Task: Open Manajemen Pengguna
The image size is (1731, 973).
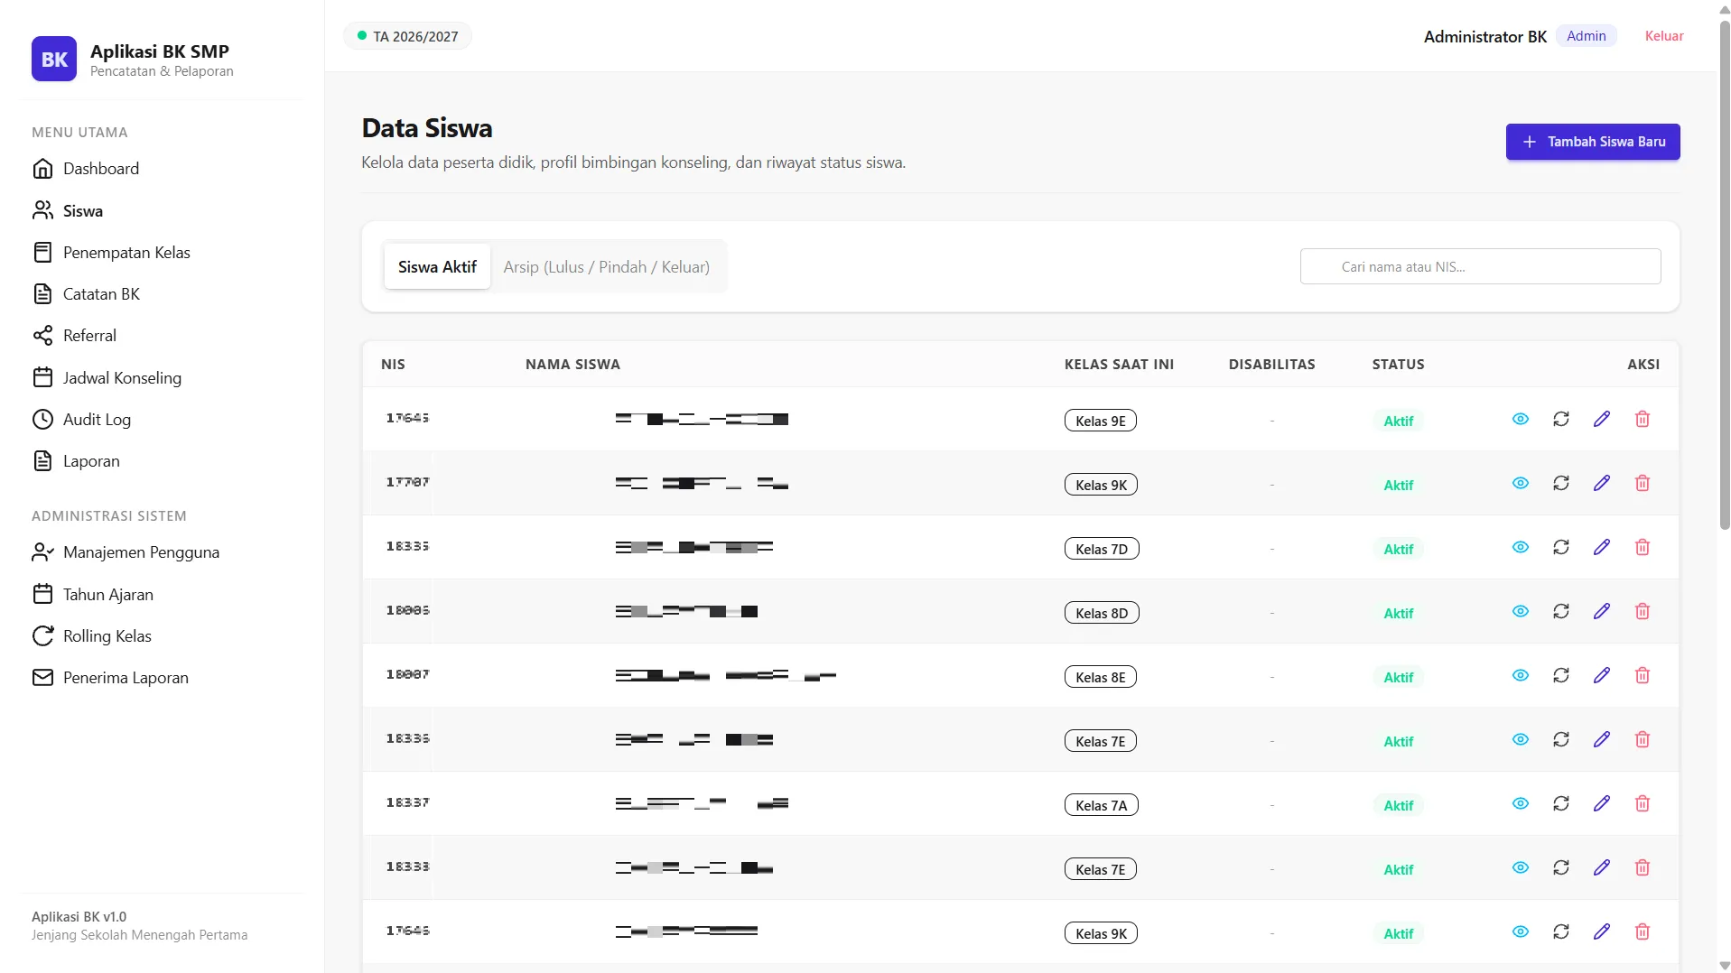Action: point(126,552)
